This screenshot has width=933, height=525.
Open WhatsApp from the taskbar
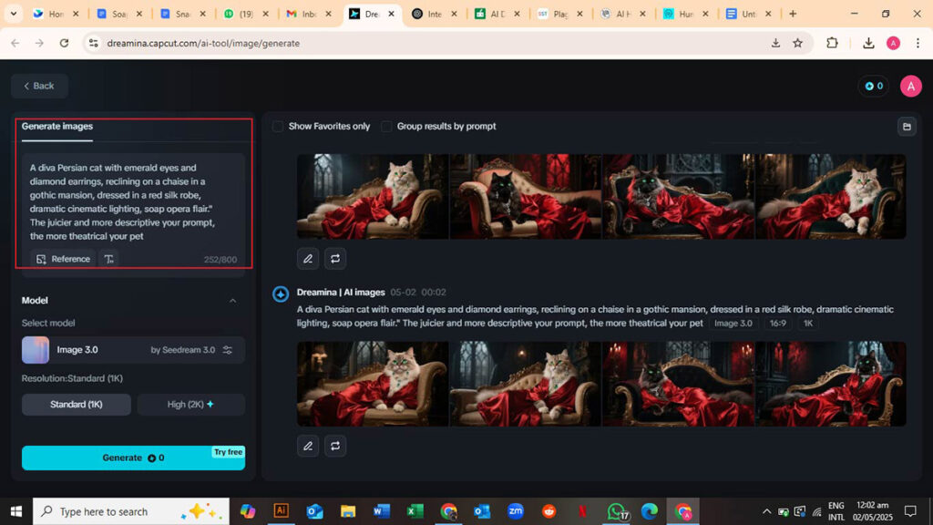[617, 510]
